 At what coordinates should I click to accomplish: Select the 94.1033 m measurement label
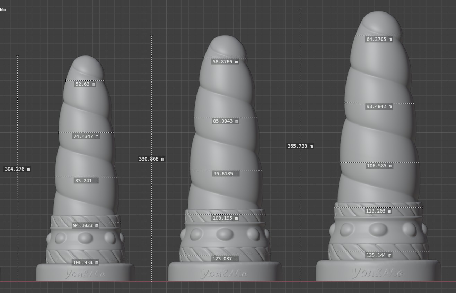point(86,225)
